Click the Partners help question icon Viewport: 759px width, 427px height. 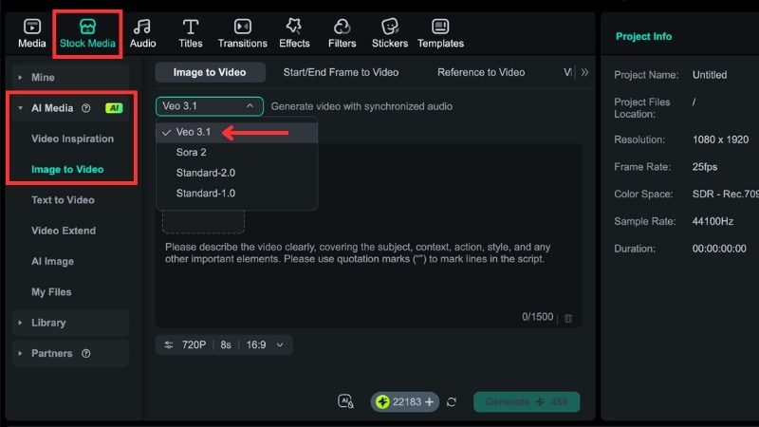(86, 353)
